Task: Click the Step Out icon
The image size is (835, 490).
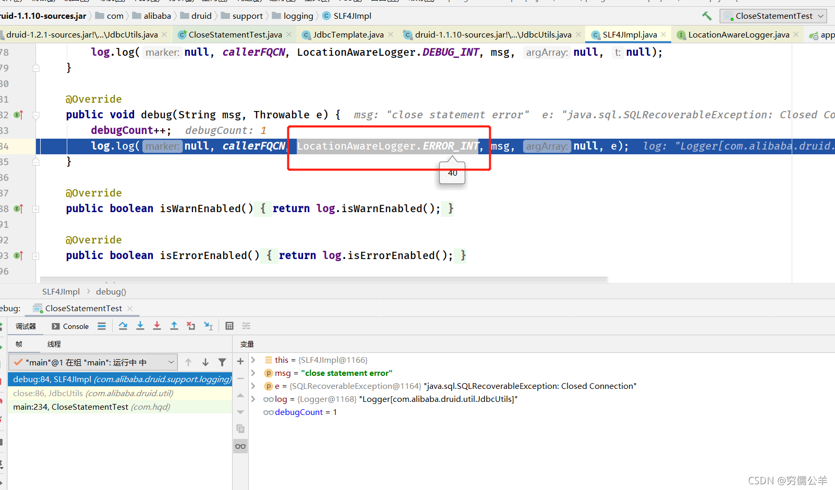Action: point(174,326)
